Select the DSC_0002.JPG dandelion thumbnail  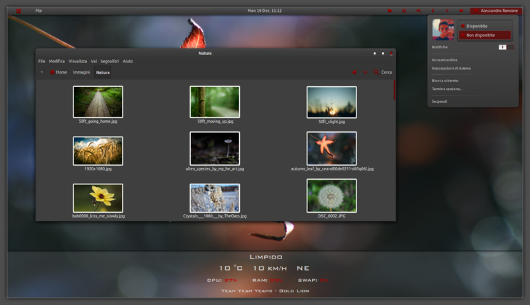332,196
